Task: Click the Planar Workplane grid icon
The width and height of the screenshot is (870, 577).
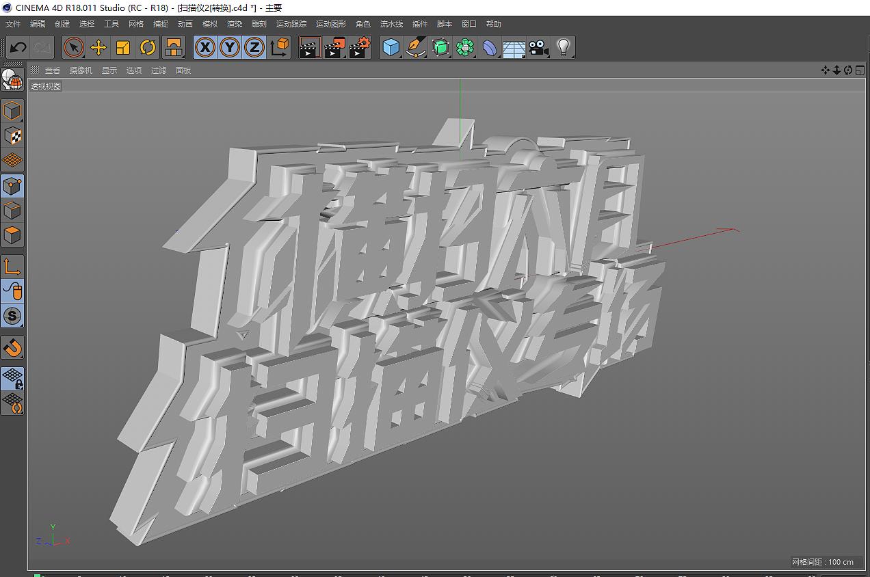Action: click(12, 403)
